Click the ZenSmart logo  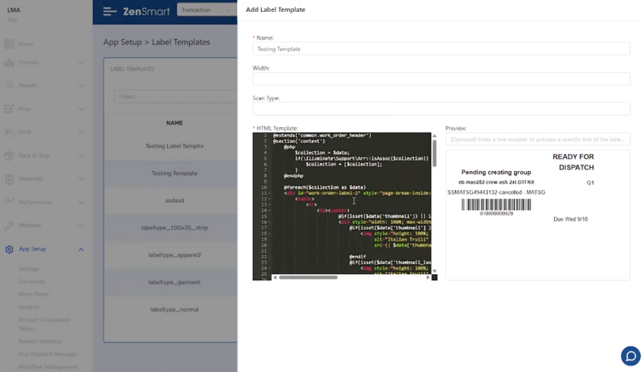point(146,12)
